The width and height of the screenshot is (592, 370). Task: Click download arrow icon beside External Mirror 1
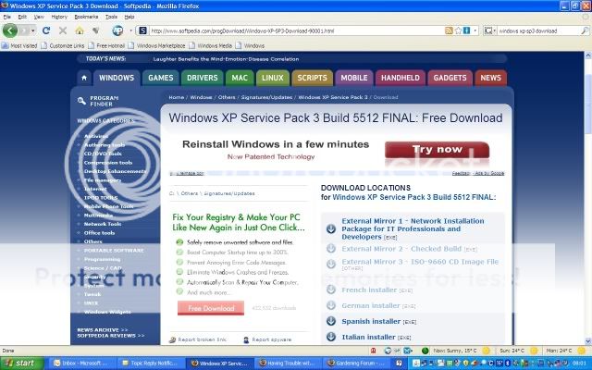coord(330,228)
